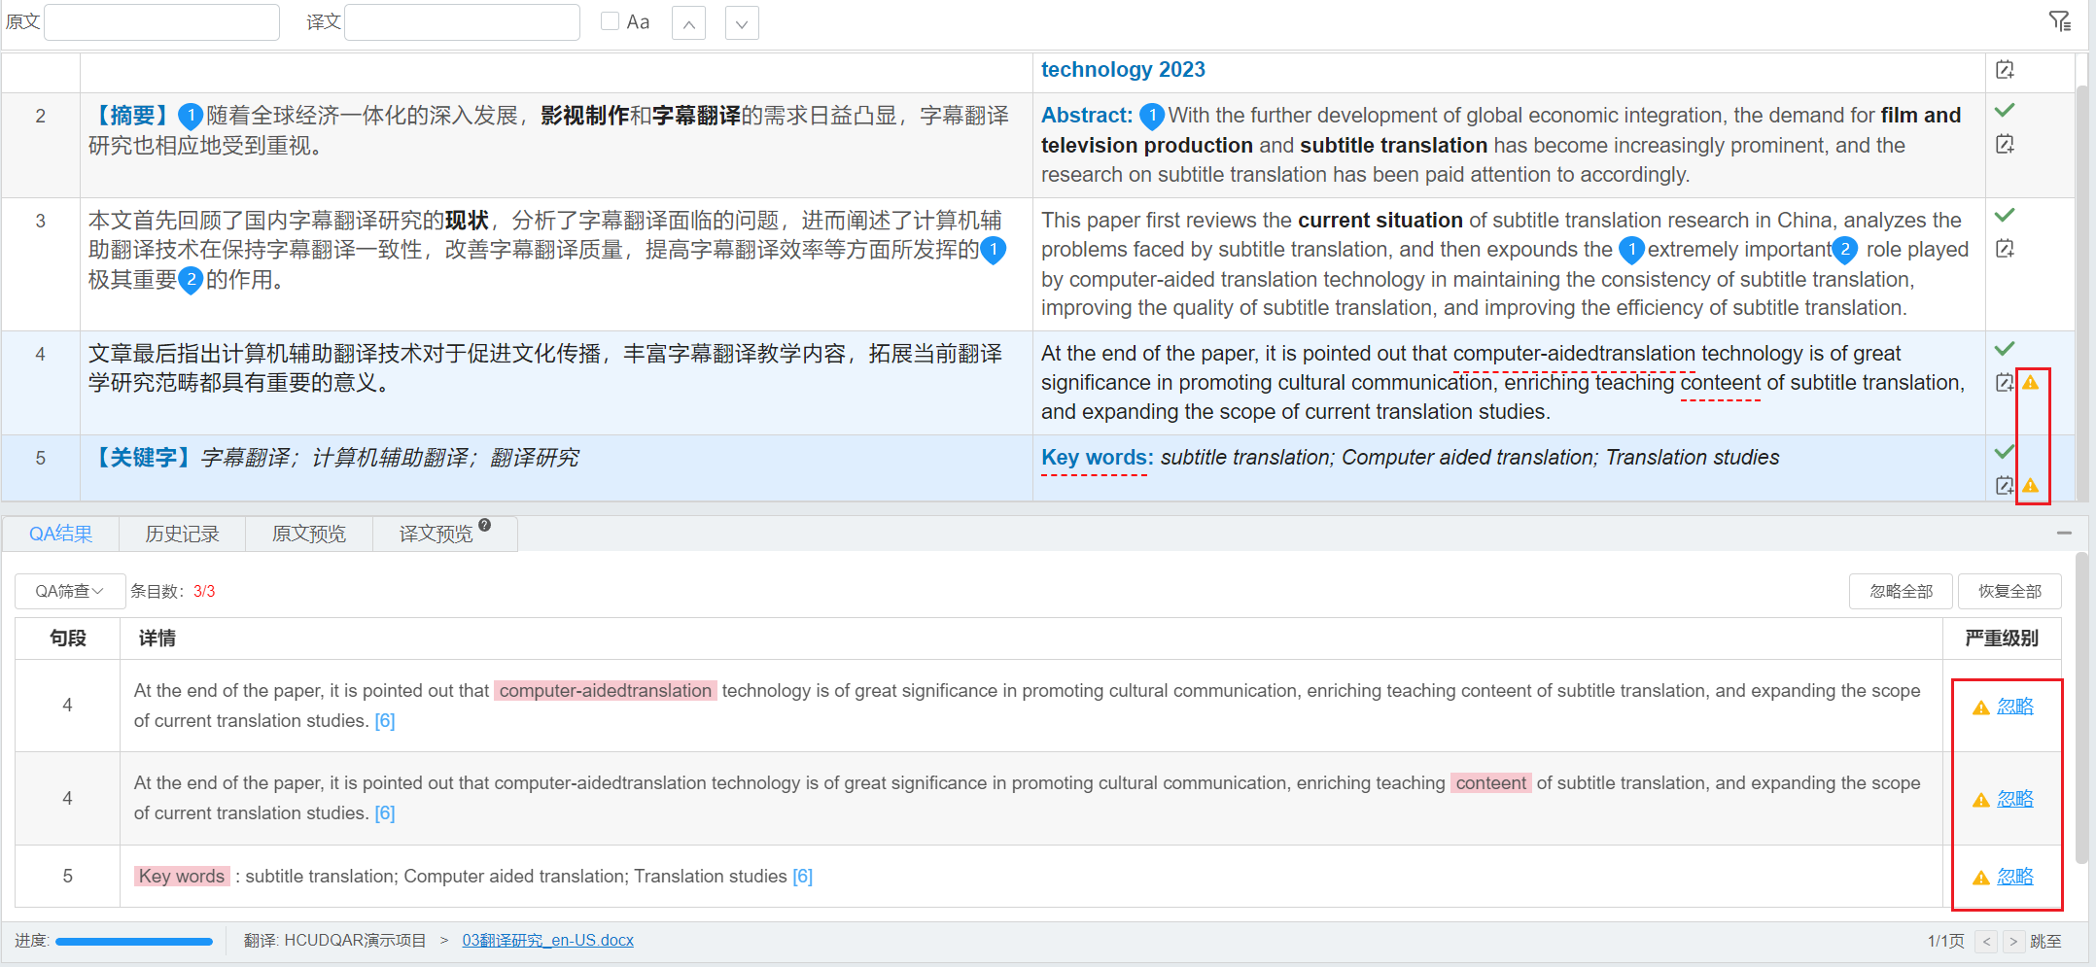Click the 忽略全部 button

point(1901,591)
